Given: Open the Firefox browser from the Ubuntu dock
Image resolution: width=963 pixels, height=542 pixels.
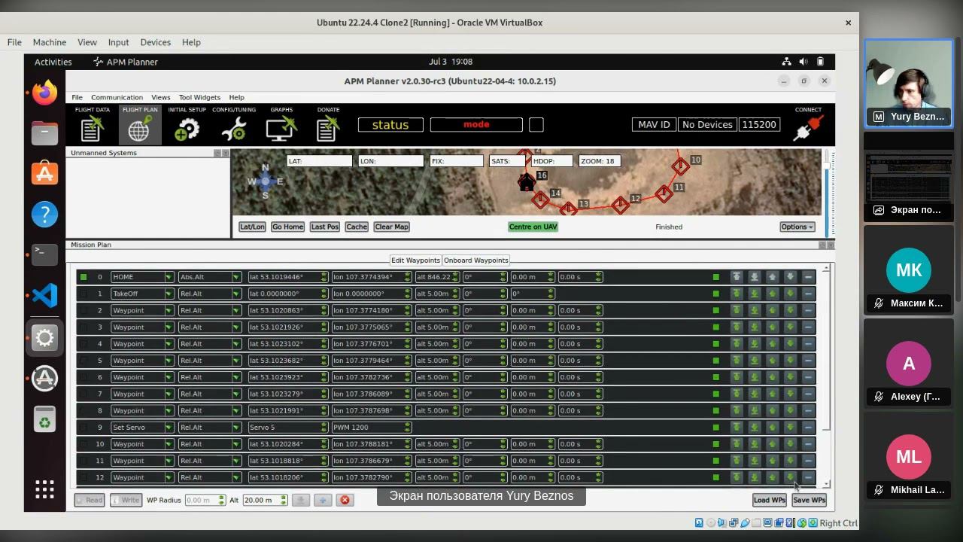Looking at the screenshot, I should tap(44, 93).
